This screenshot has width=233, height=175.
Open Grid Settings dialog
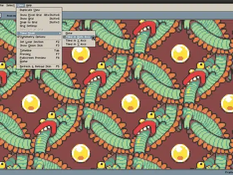click(x=39, y=26)
